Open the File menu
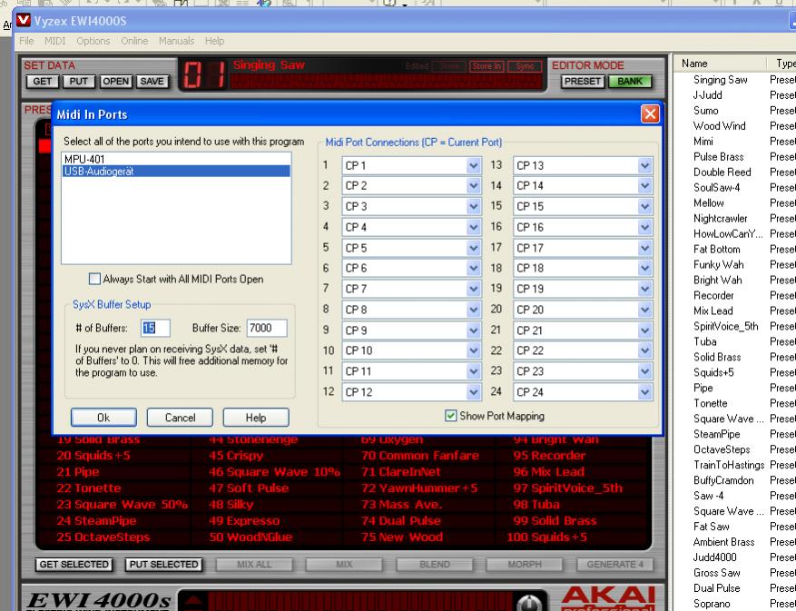The image size is (796, 611). [x=26, y=41]
